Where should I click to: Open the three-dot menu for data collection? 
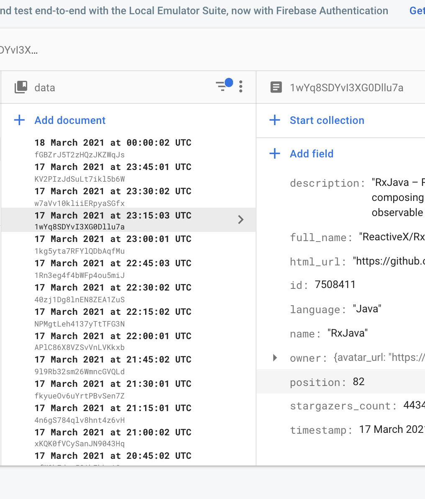tap(241, 87)
